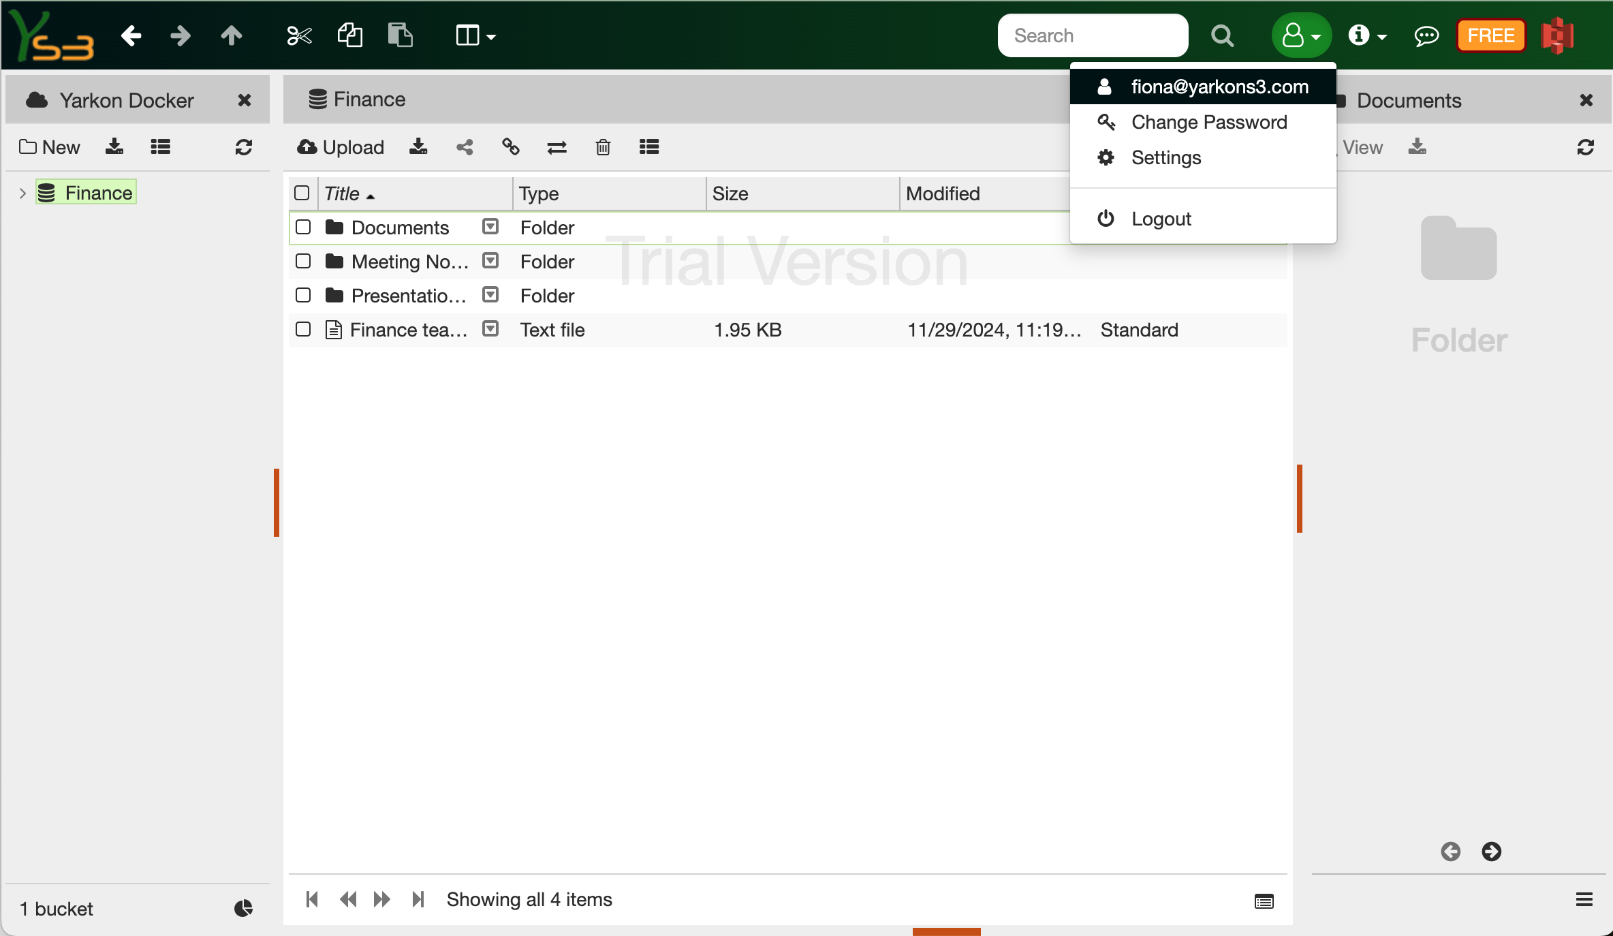Image resolution: width=1613 pixels, height=936 pixels.
Task: Click the Copy icon in top toolbar
Action: pyautogui.click(x=349, y=35)
